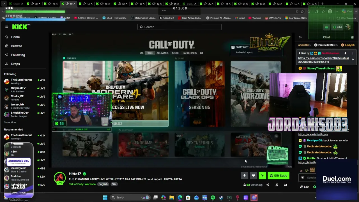
Task: Open Microsoft Store from taskbar
Action: [188, 198]
